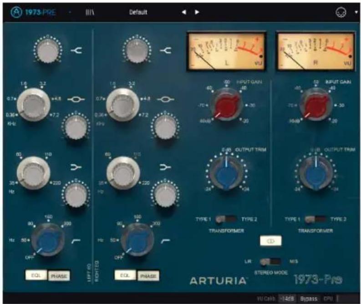
Task: Toggle the left channel PHASE button
Action: click(59, 276)
